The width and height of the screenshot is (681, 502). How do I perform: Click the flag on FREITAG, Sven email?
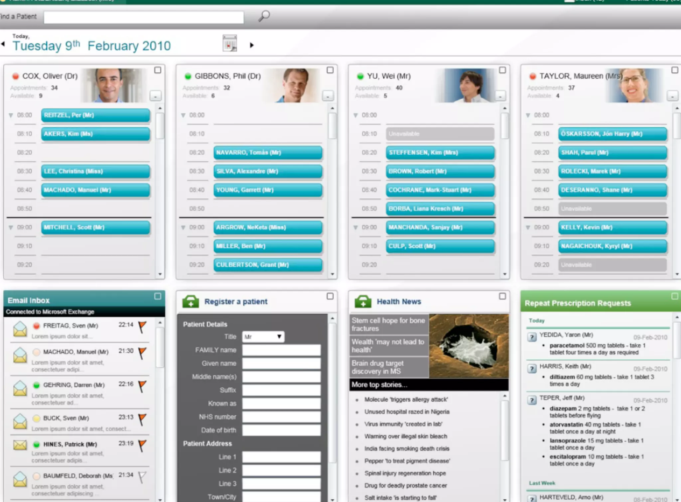click(142, 326)
